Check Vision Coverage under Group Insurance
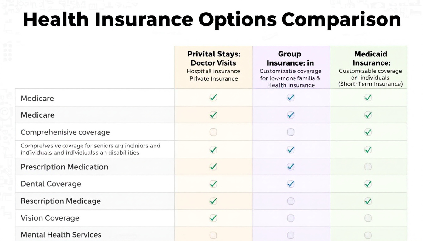423x241 pixels. coord(290,218)
